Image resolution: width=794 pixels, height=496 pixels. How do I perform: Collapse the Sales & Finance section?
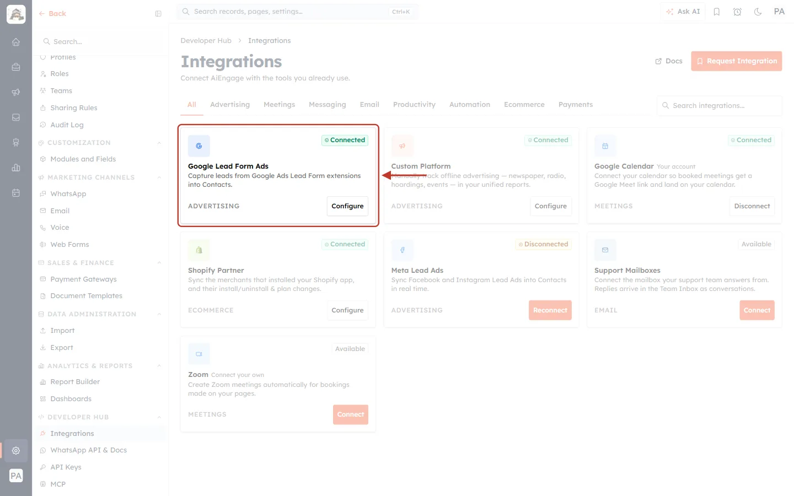(159, 263)
